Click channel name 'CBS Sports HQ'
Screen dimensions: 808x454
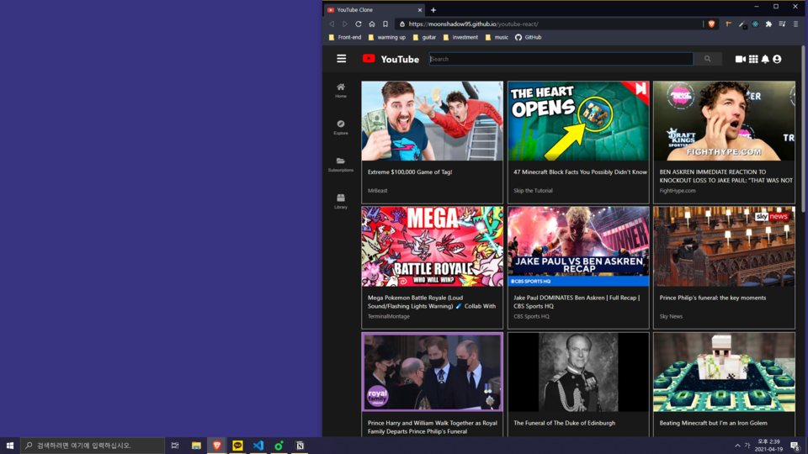click(x=531, y=316)
